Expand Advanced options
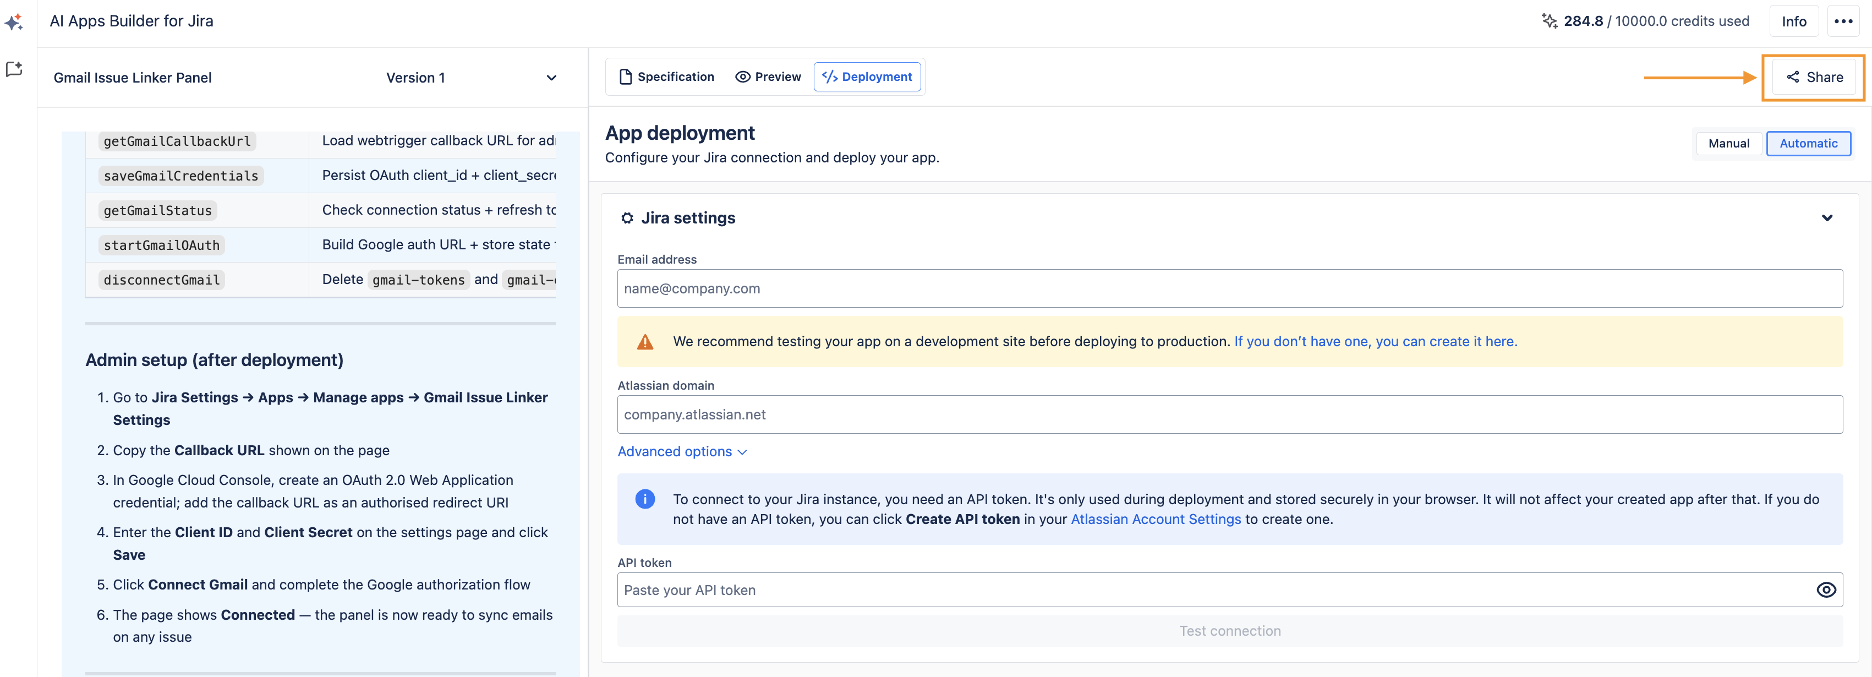 (682, 451)
